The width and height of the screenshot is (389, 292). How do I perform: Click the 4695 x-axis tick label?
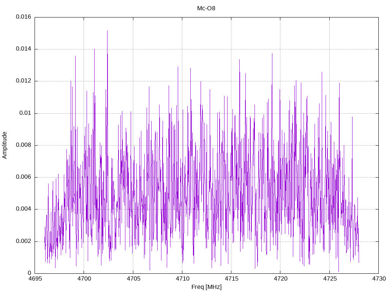(35, 279)
